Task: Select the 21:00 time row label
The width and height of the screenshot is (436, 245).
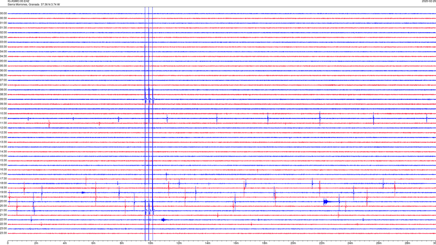Action: pos(3,211)
